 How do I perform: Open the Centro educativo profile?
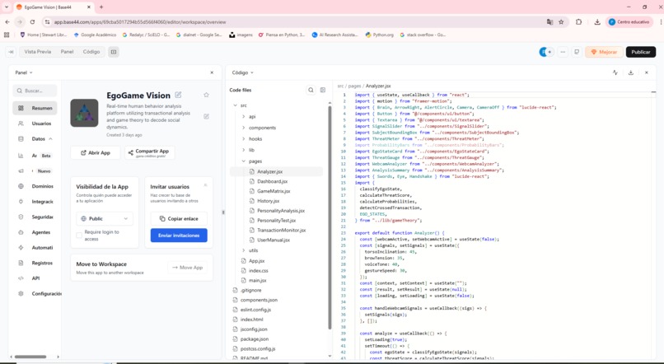pos(629,22)
